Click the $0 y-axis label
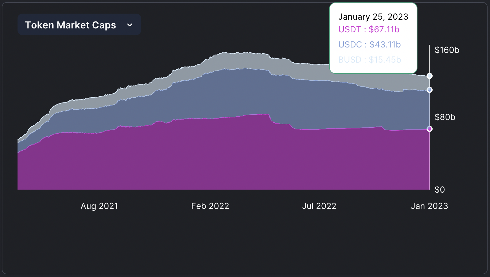 (x=440, y=190)
